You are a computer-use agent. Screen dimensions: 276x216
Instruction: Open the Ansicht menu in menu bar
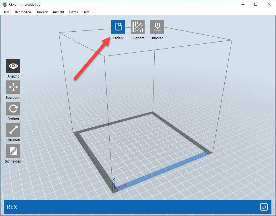pyautogui.click(x=59, y=12)
